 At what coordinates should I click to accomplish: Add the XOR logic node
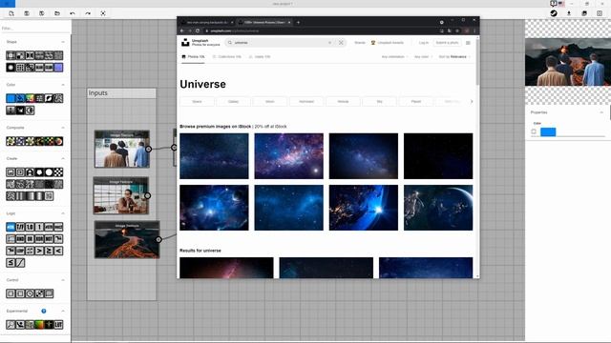click(39, 239)
